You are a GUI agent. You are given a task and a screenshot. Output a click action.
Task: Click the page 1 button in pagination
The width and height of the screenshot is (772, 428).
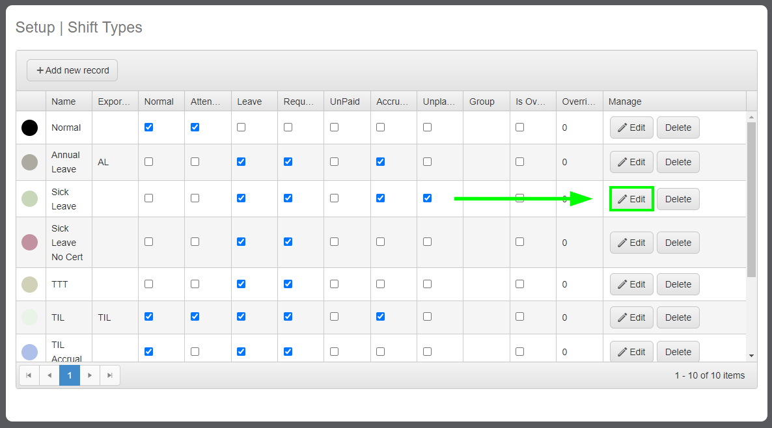click(x=69, y=375)
